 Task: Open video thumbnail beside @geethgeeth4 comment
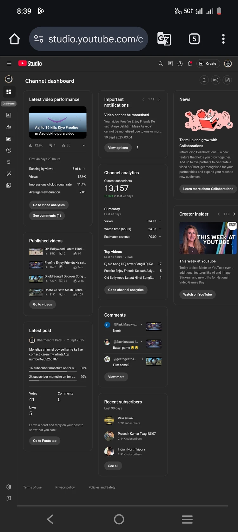point(154,361)
